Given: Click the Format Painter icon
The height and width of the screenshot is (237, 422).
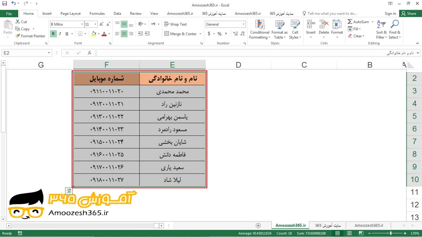Looking at the screenshot, I should [x=18, y=36].
